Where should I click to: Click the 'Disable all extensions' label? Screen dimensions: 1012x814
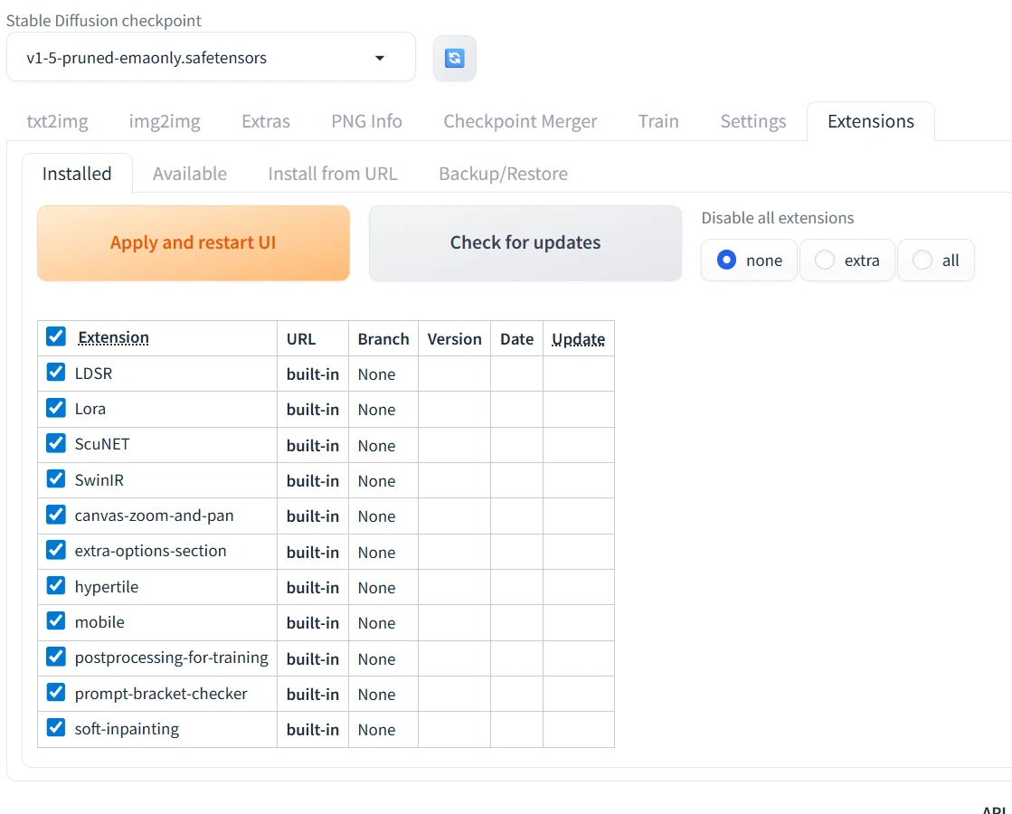click(x=778, y=218)
